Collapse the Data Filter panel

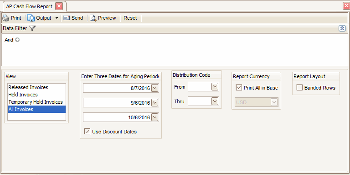(x=342, y=28)
